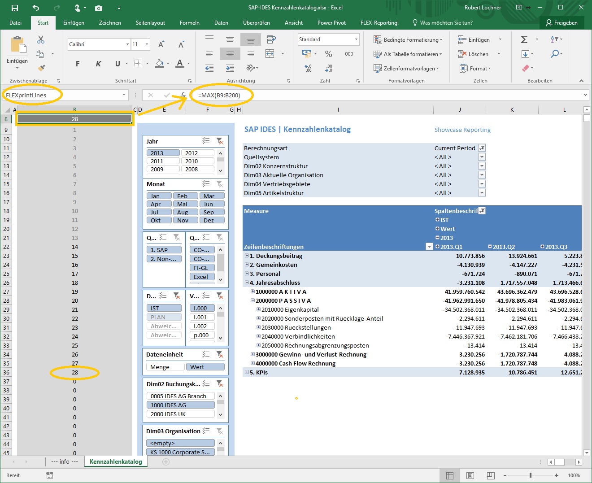The height and width of the screenshot is (483, 592).
Task: Select 2013 in the Jahr slicer
Action: click(163, 152)
